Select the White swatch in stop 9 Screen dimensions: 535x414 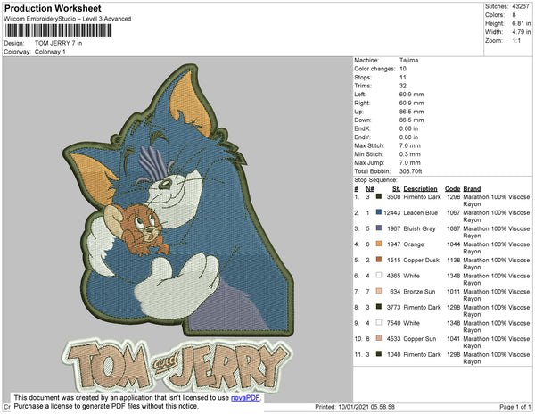[379, 322]
